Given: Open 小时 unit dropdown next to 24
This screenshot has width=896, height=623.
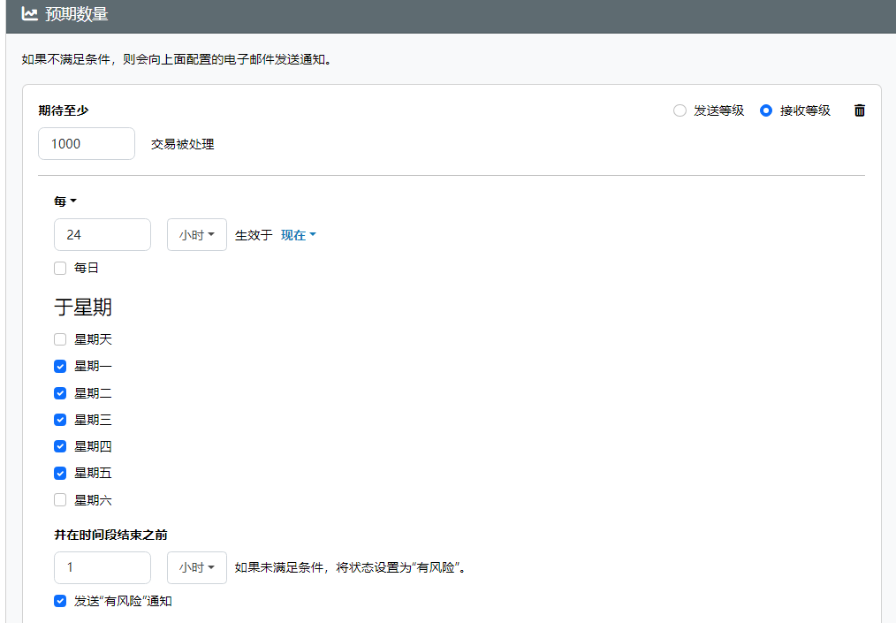Looking at the screenshot, I should point(197,235).
